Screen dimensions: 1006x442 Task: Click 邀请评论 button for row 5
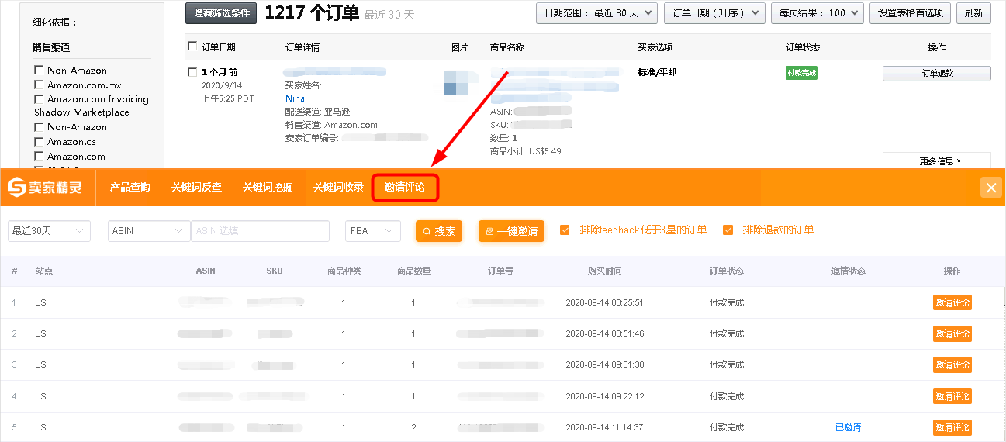click(952, 427)
